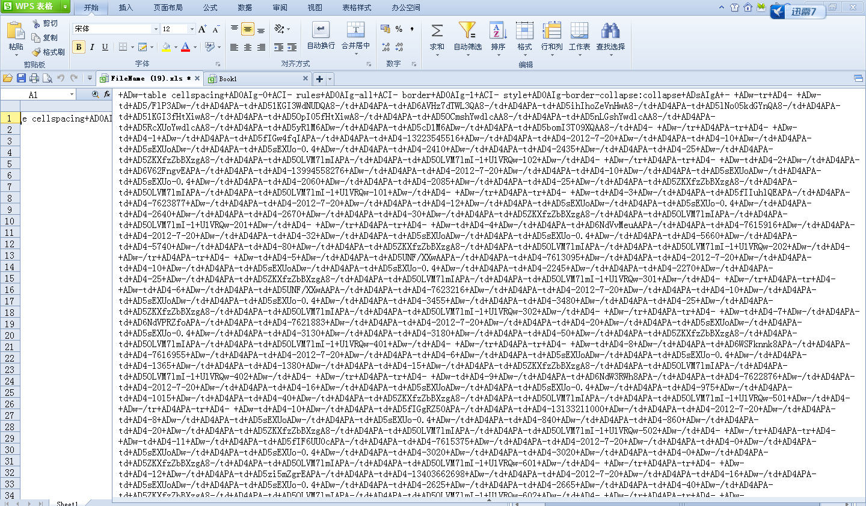
Task: Click the increase decimal places icon
Action: 385,47
